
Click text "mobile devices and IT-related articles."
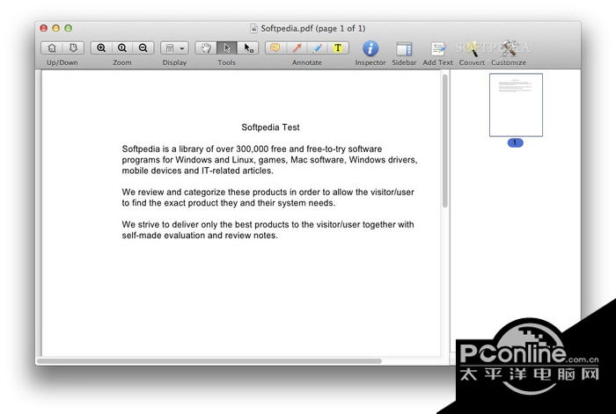(197, 171)
